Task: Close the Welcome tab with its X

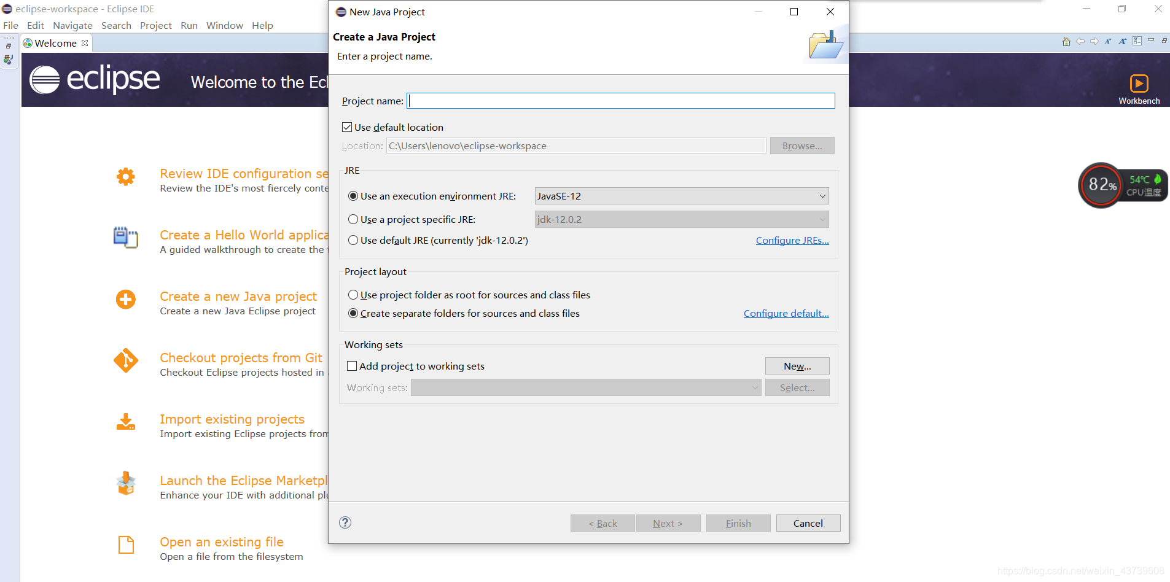Action: point(85,43)
